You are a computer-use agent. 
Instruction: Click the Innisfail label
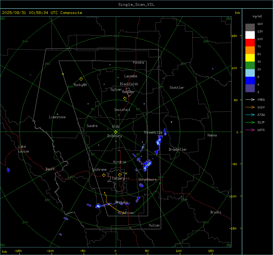122,110
